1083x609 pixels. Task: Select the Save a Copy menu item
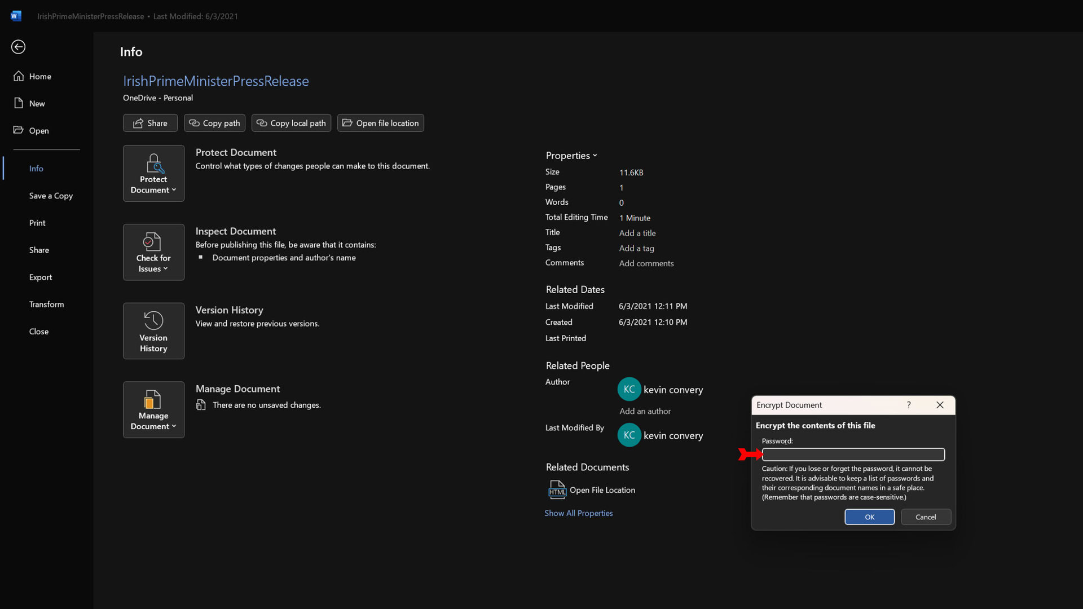tap(51, 195)
